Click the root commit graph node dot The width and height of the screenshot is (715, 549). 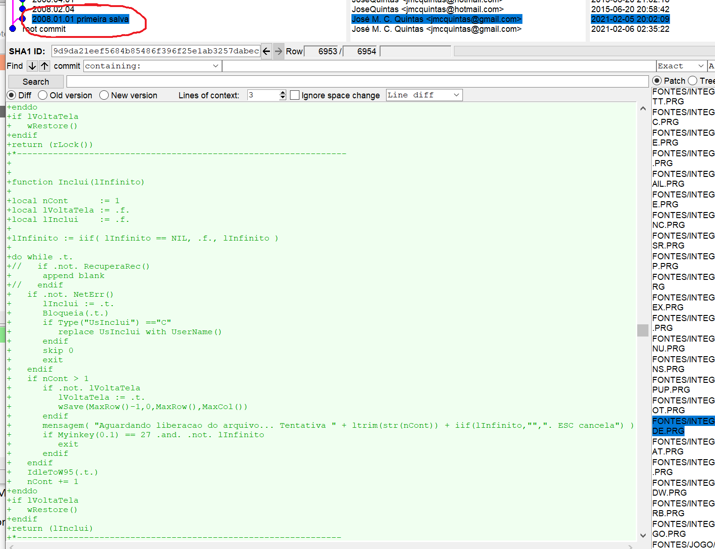[x=13, y=29]
